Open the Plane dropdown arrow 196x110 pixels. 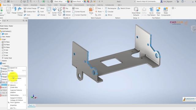pyautogui.click(x=91, y=15)
